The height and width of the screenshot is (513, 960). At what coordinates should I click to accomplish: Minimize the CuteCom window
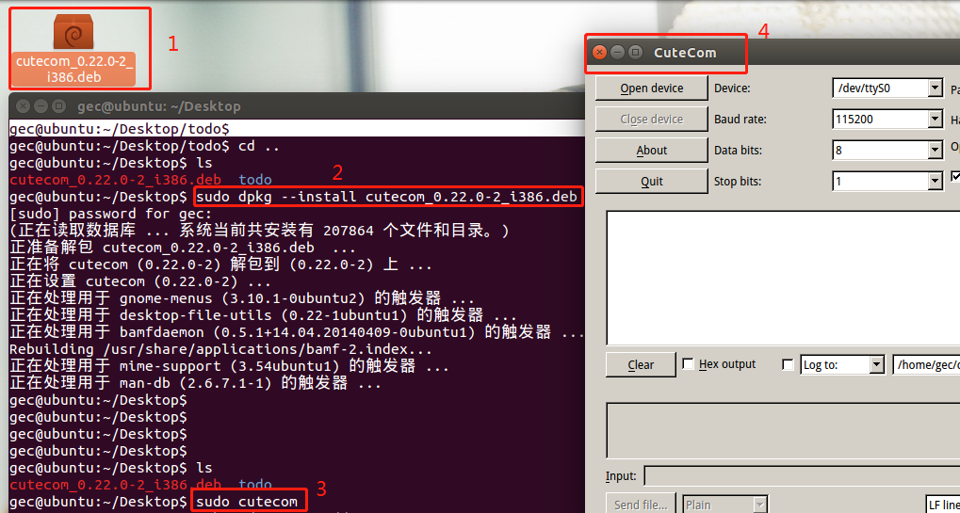pos(618,53)
